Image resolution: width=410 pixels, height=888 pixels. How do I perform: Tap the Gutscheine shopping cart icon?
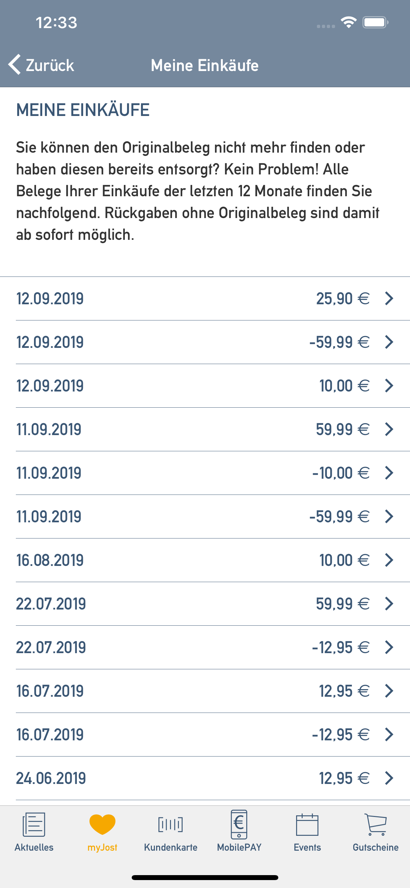pos(376,825)
